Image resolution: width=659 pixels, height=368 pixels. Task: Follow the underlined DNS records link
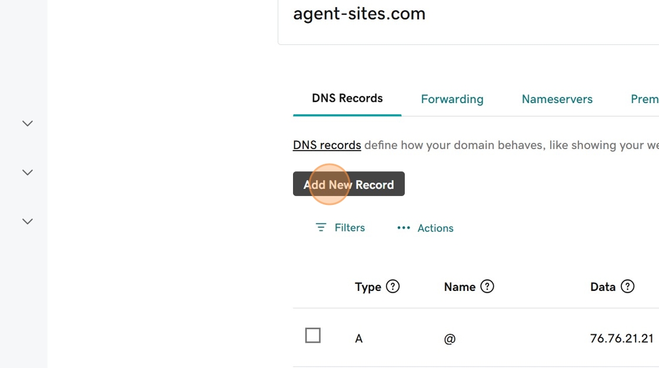[x=327, y=145]
